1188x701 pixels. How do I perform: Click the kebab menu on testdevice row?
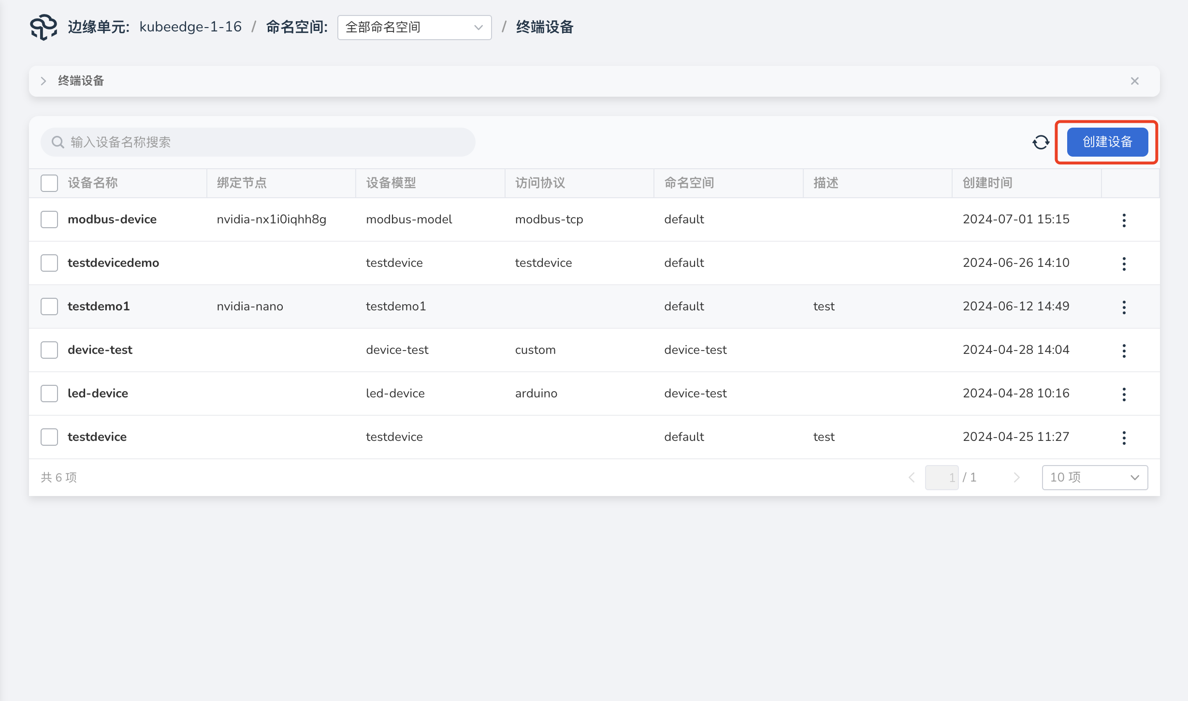point(1124,438)
